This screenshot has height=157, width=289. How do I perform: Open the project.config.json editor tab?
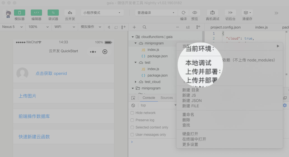click(x=226, y=27)
